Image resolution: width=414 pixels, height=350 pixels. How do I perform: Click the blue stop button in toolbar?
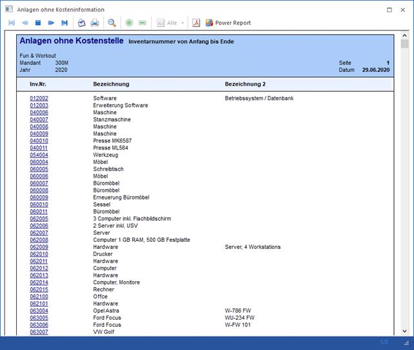coord(38,23)
